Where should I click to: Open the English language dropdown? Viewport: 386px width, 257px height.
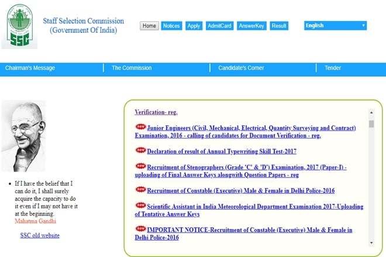click(335, 26)
